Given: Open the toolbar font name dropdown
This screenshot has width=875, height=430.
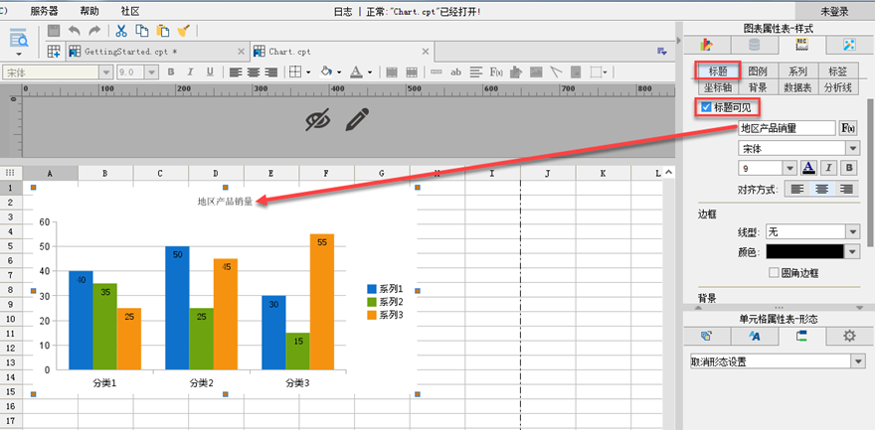Looking at the screenshot, I should tap(106, 72).
